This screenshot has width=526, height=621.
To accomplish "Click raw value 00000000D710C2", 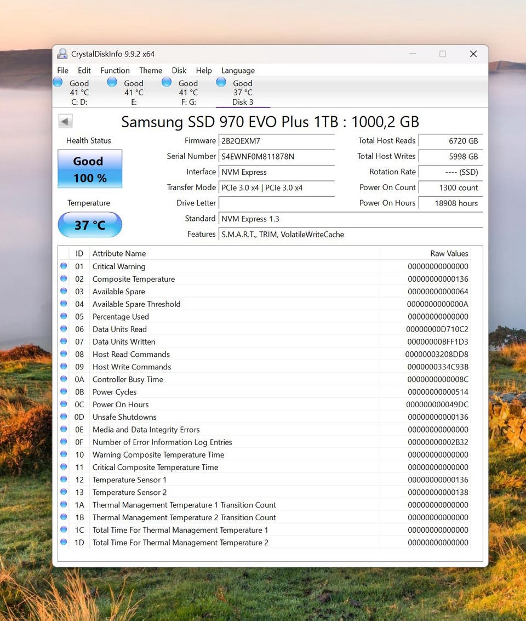I will coord(437,329).
